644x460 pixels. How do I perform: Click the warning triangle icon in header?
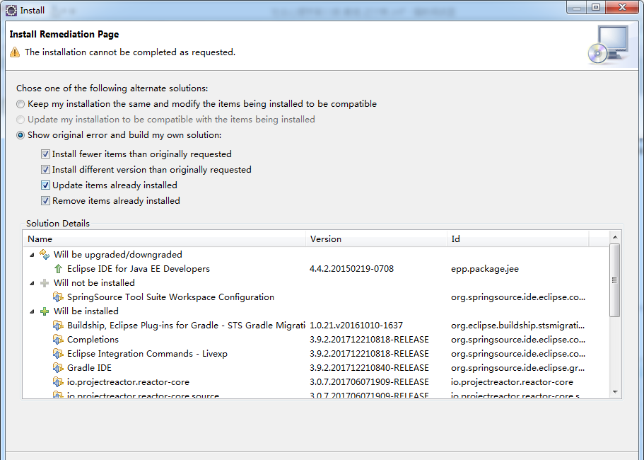pos(15,52)
